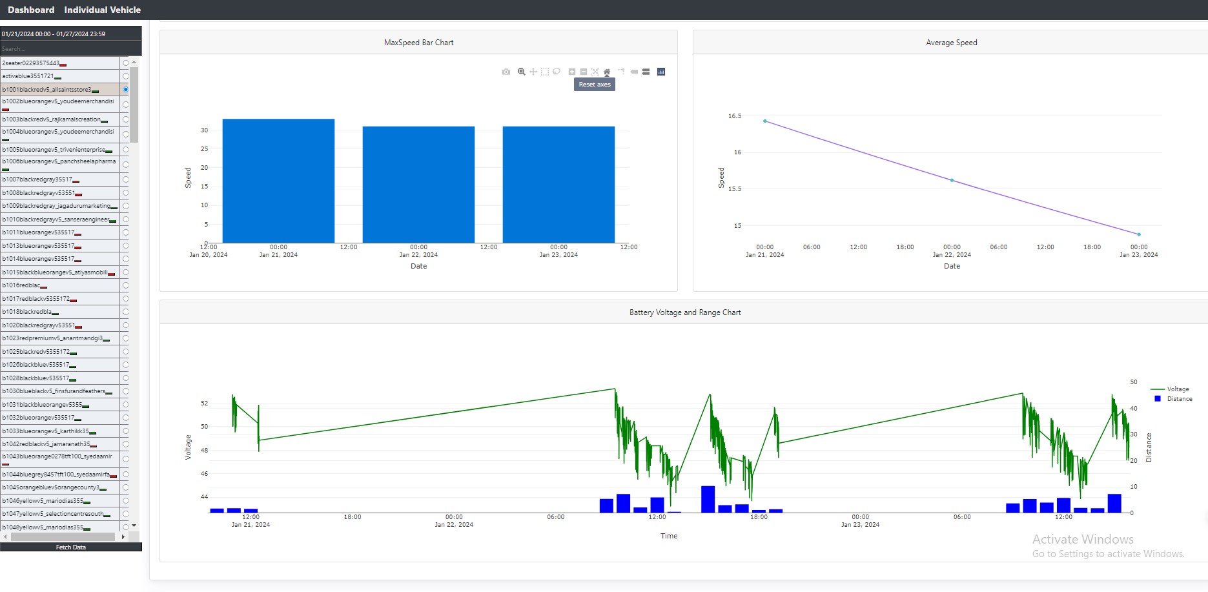The height and width of the screenshot is (592, 1208).
Task: Open the Individual Vehicle tab
Action: point(102,10)
